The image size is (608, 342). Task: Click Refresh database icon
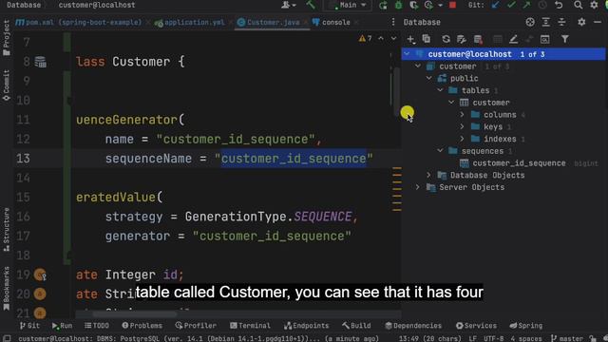pos(446,39)
